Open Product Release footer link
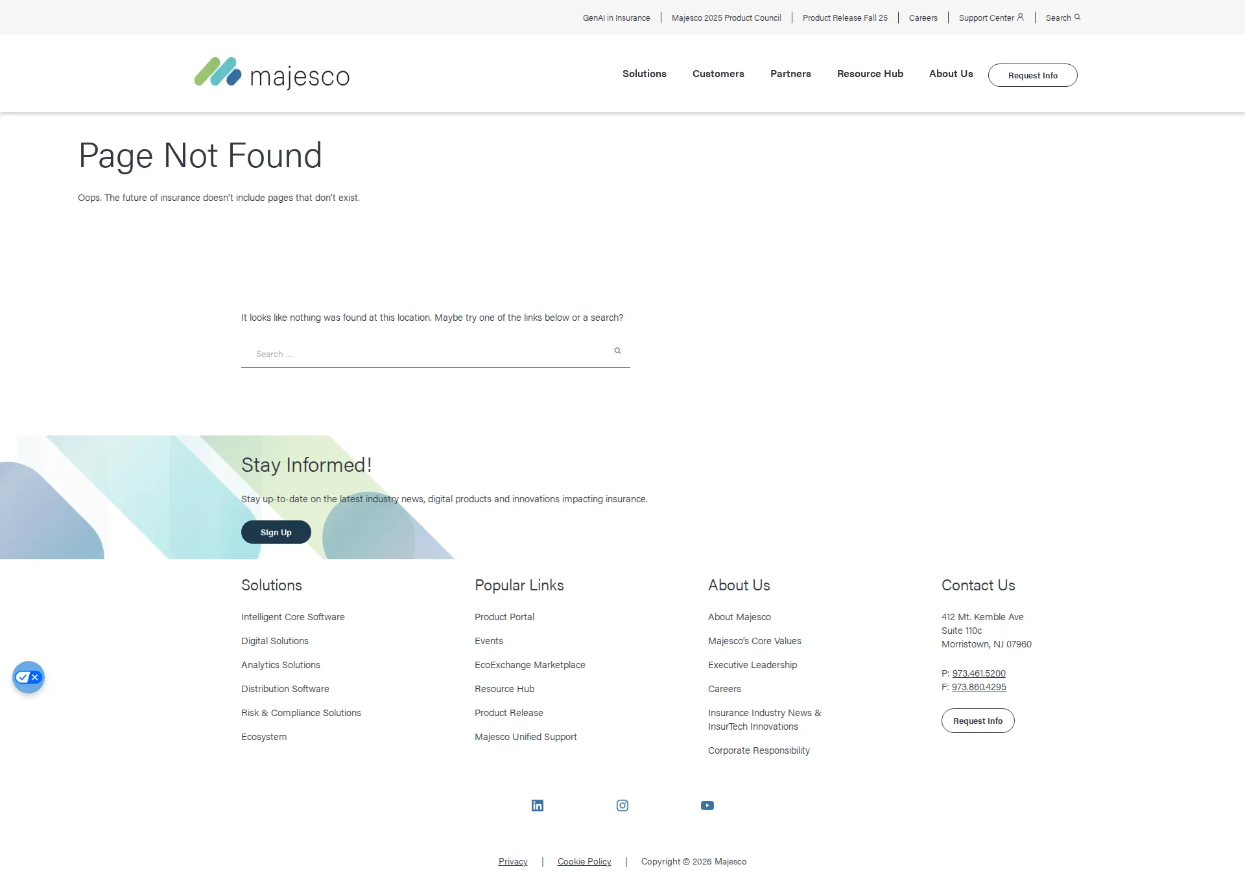Viewport: 1245px width, 893px height. 509,713
